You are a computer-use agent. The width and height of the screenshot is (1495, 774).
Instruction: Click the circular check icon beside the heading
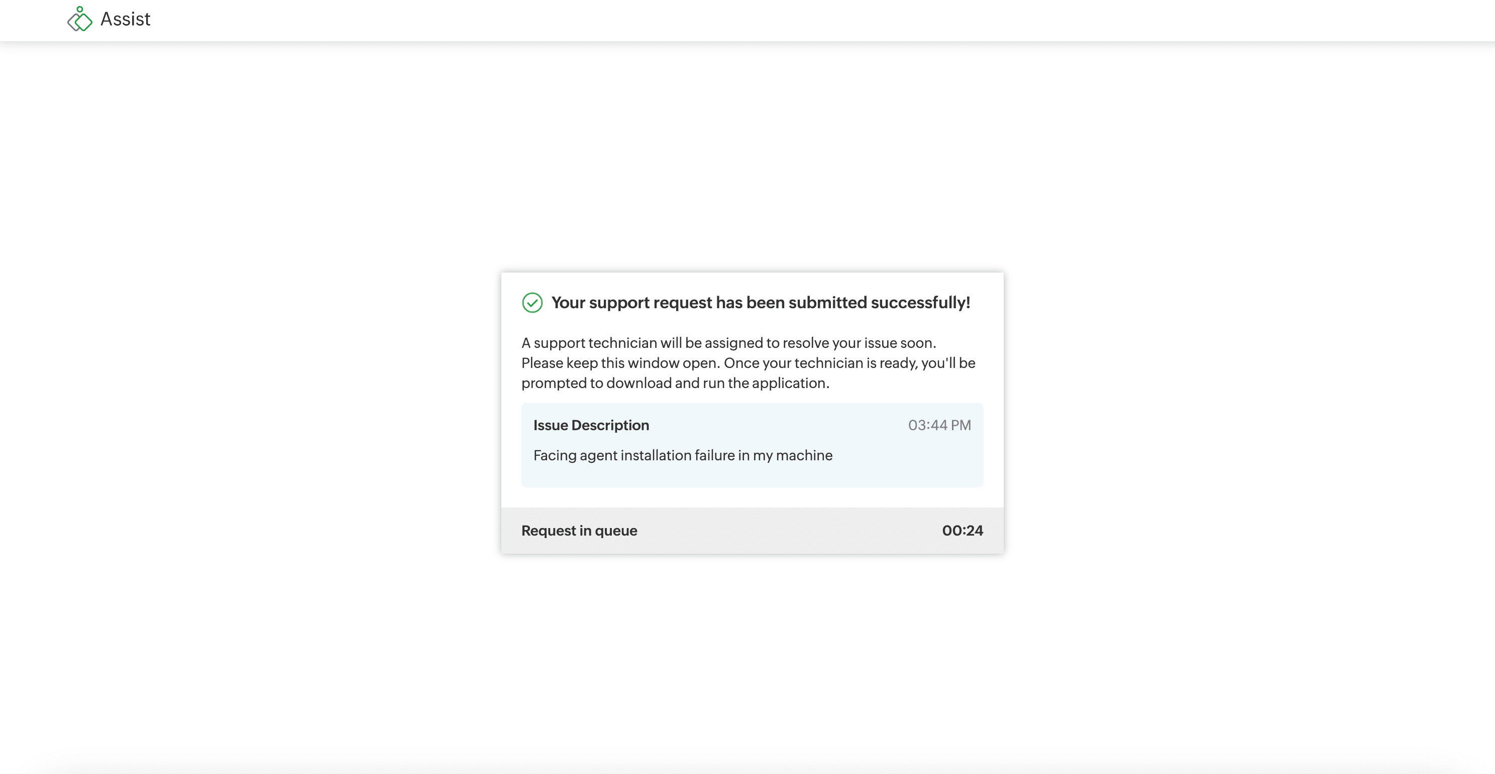(532, 302)
